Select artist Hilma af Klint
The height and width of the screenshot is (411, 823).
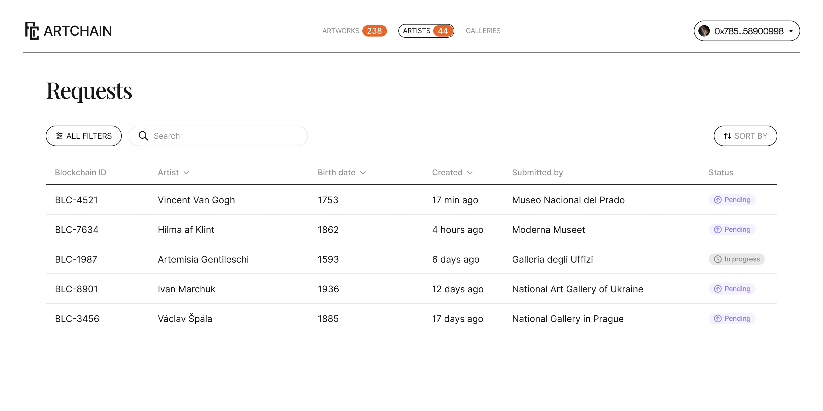pos(186,229)
